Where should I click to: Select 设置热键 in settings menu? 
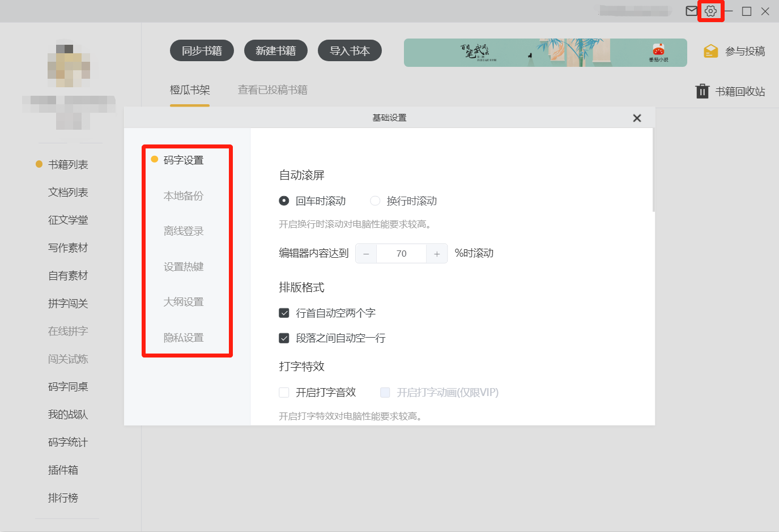[184, 267]
